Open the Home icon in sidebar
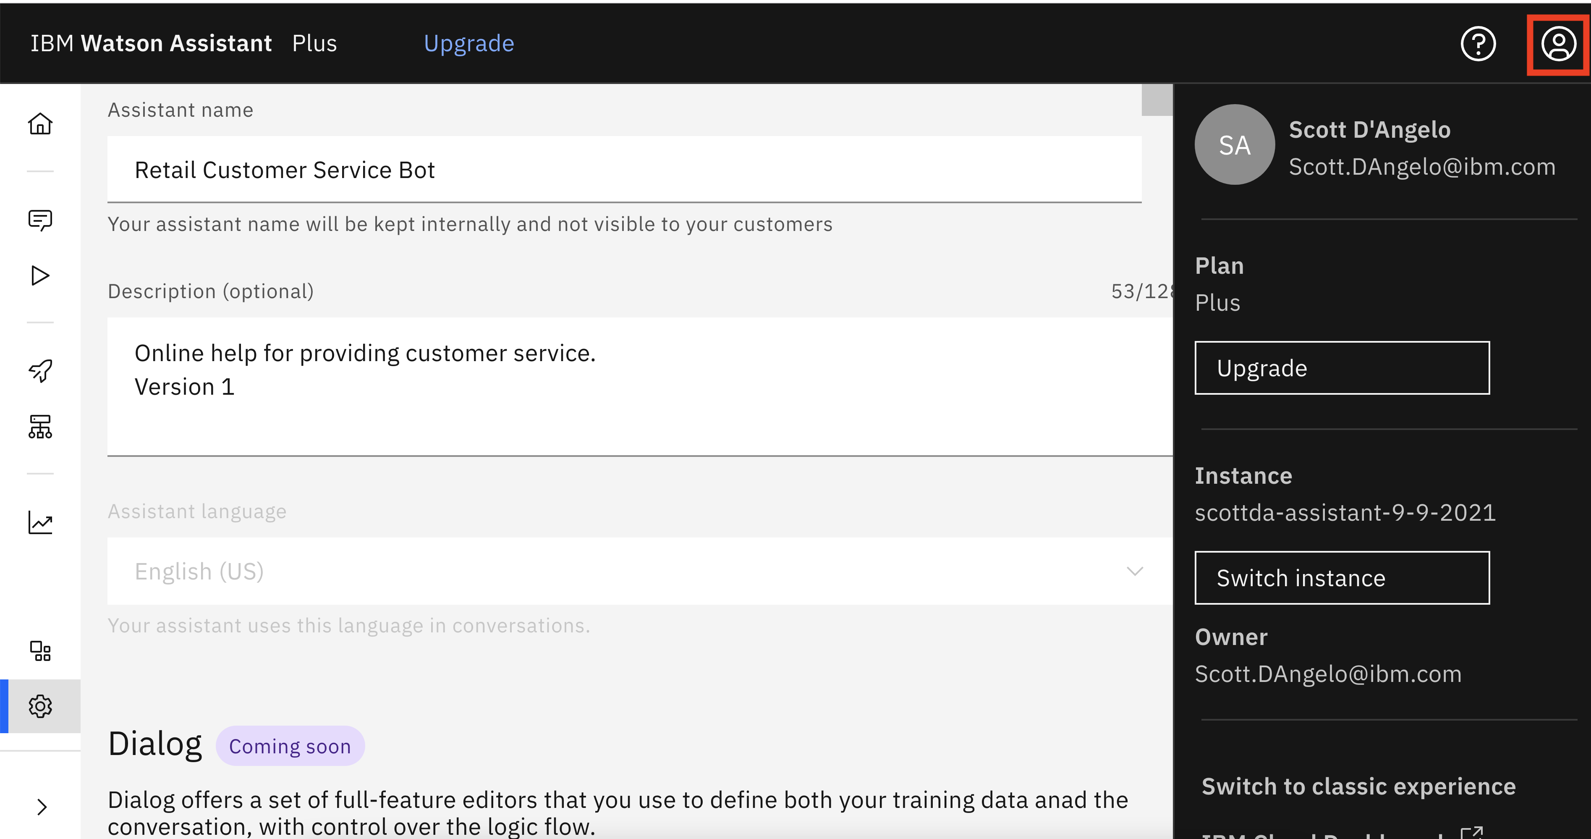Viewport: 1591px width, 839px height. click(x=40, y=123)
